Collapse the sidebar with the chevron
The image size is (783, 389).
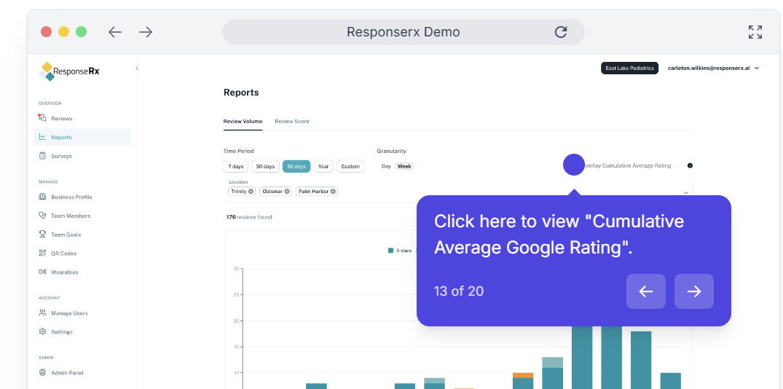[x=138, y=68]
